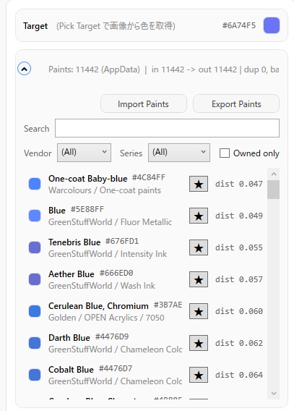Click the dist 0.060 value

(239, 311)
